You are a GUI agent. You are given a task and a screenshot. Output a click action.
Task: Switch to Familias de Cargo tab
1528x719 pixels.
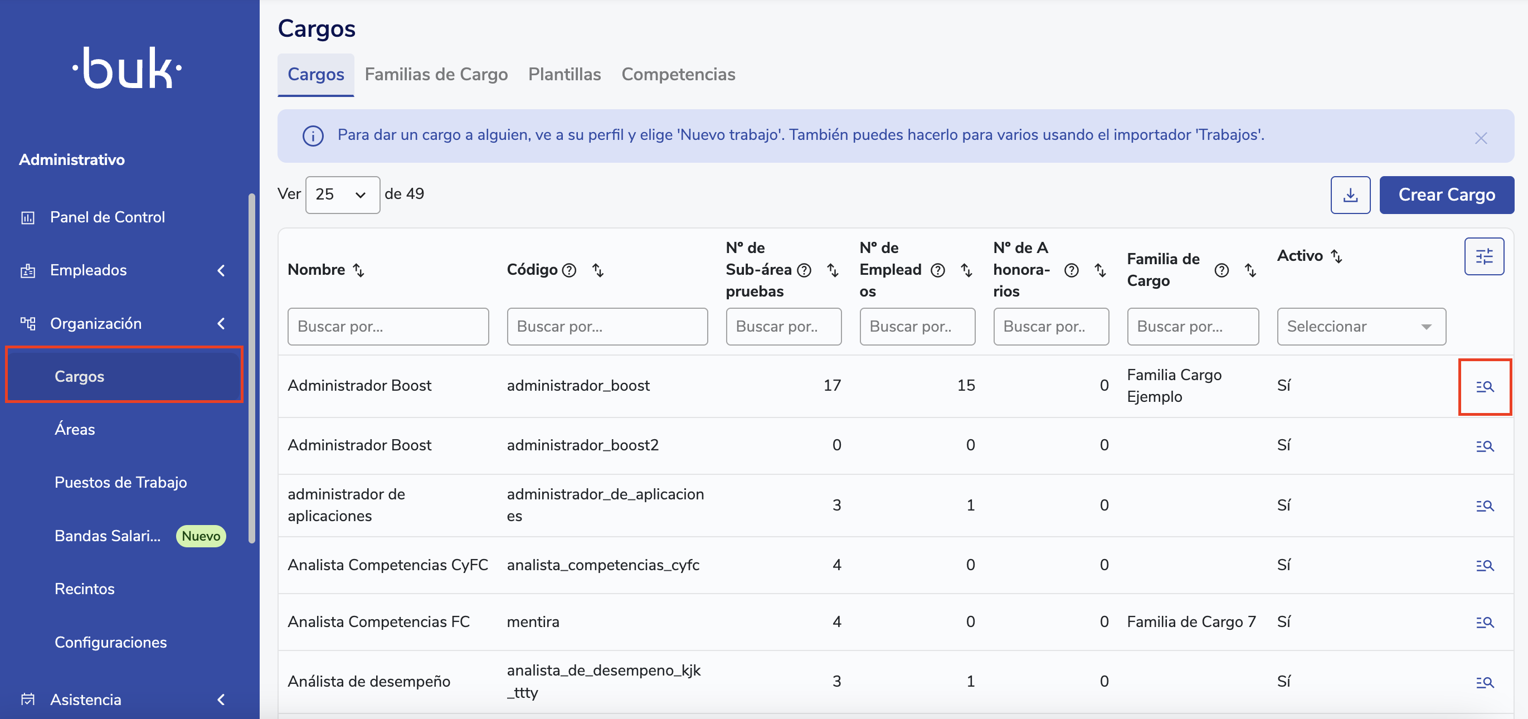[435, 74]
